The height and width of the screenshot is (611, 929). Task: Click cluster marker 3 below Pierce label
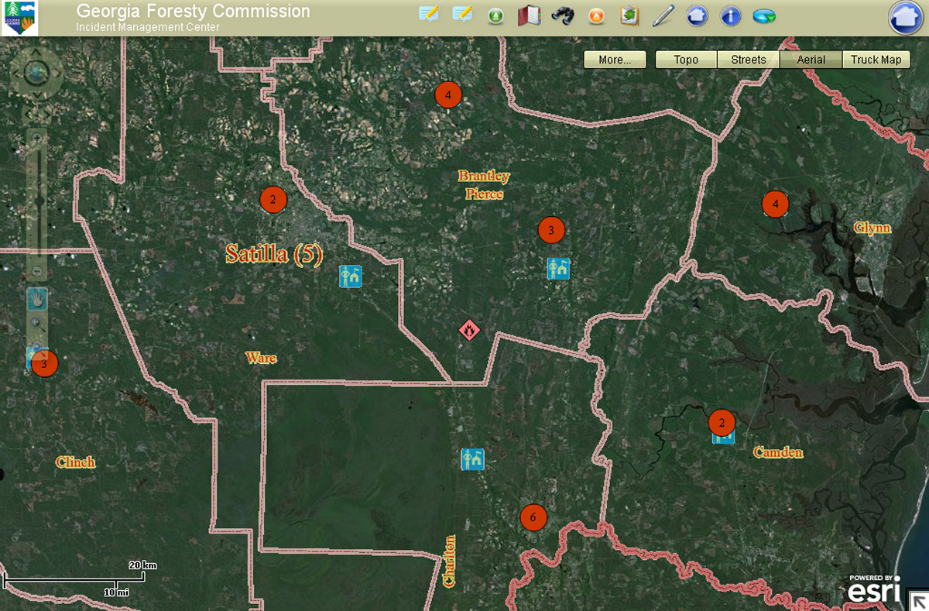(551, 230)
